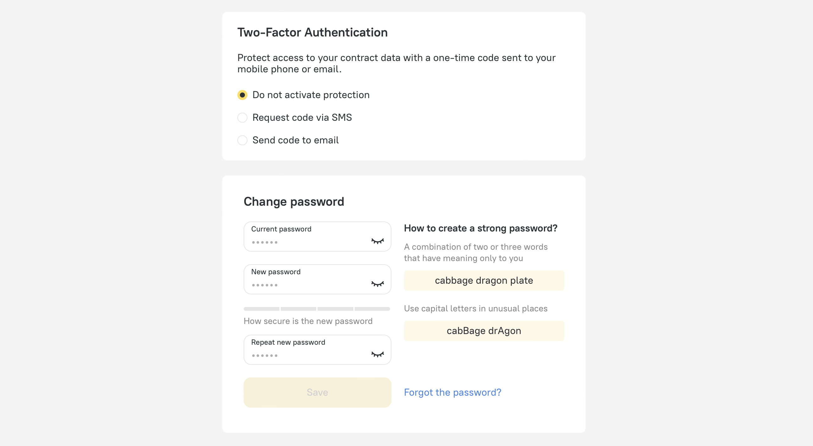The width and height of the screenshot is (813, 446).
Task: Reveal the new password with eye icon
Action: [378, 284]
